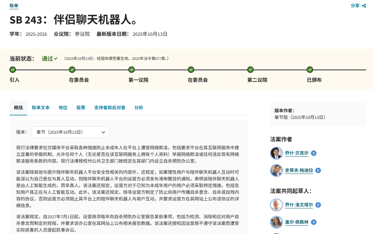
Task: Click the 法案作者 heading
Action: [281, 139]
